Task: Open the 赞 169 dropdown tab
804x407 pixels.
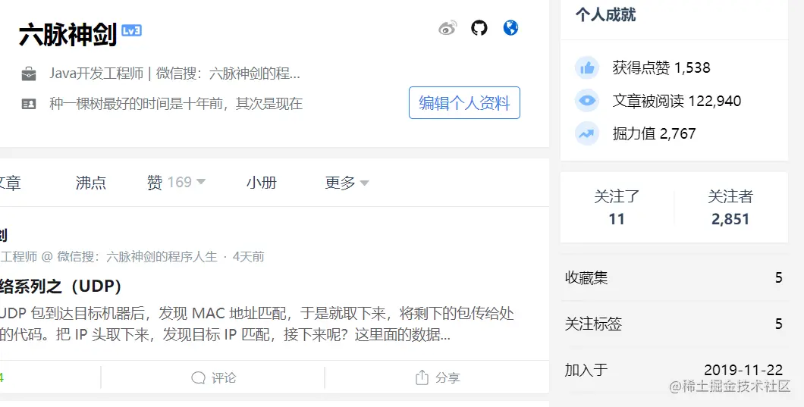Action: pos(176,183)
